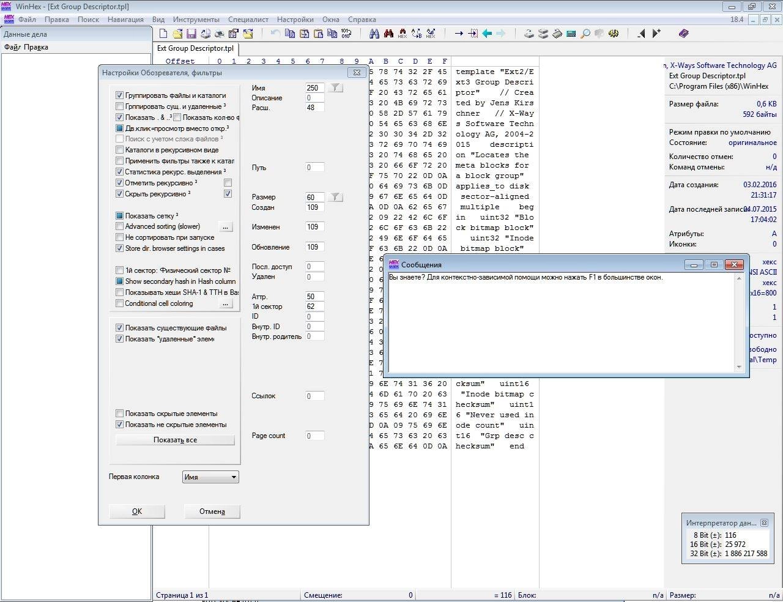Open Modify Data icon labeled 101 010

346,34
